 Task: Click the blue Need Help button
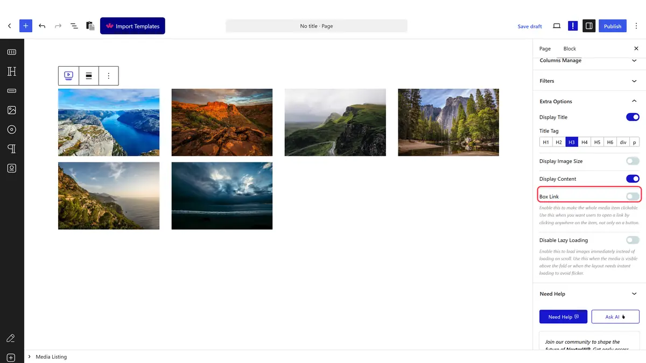coord(563,317)
